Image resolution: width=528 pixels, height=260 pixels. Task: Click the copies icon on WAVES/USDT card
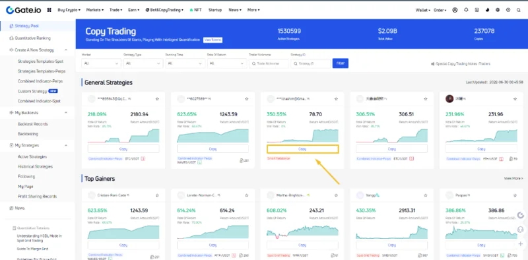(x=242, y=160)
